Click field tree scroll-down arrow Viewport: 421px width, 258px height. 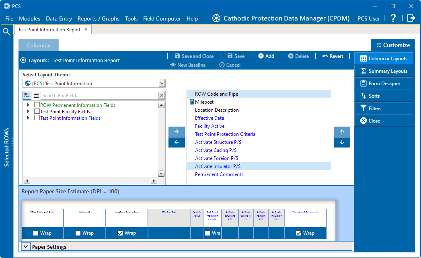pos(161,174)
